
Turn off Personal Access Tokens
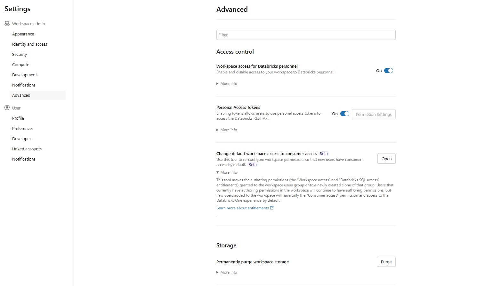(345, 113)
